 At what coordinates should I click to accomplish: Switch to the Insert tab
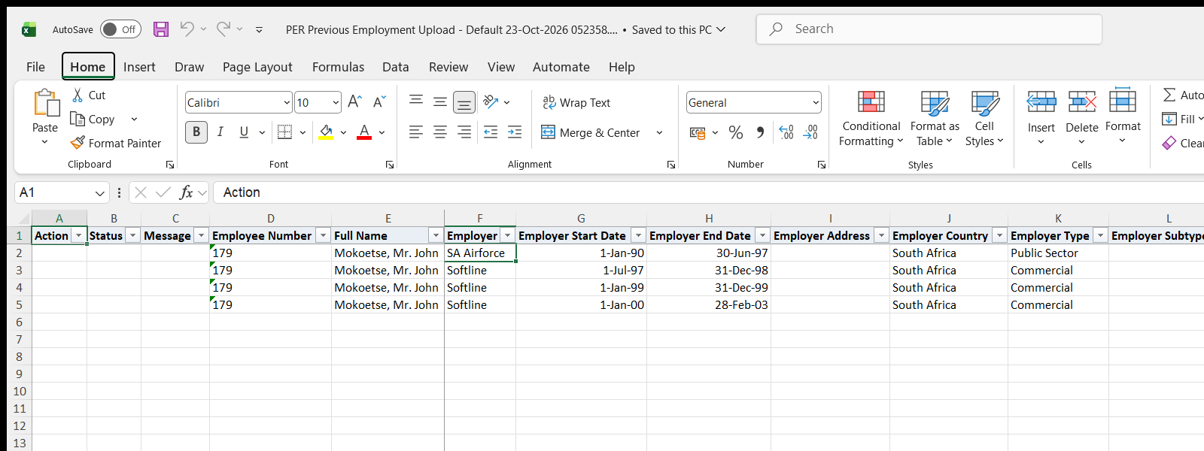(x=139, y=67)
